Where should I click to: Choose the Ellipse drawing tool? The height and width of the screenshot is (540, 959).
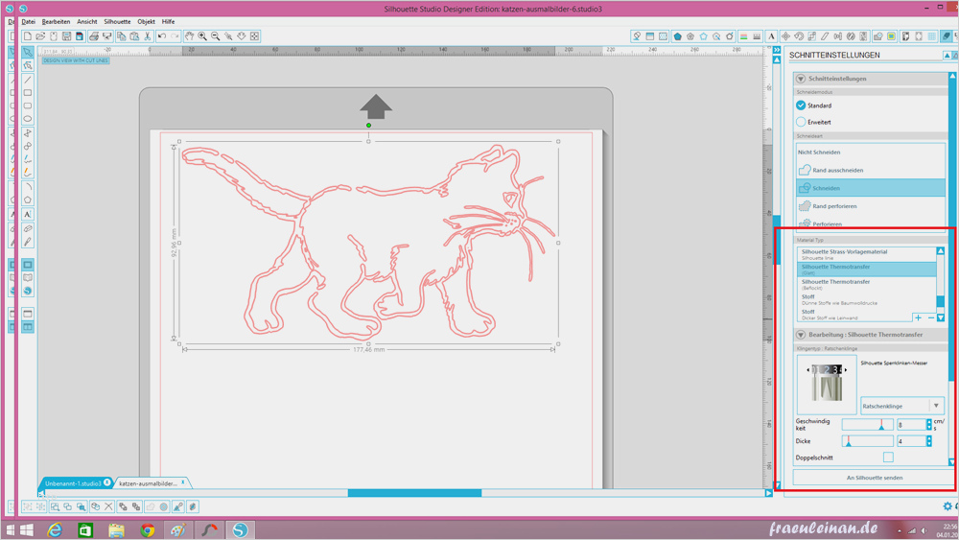(x=28, y=119)
